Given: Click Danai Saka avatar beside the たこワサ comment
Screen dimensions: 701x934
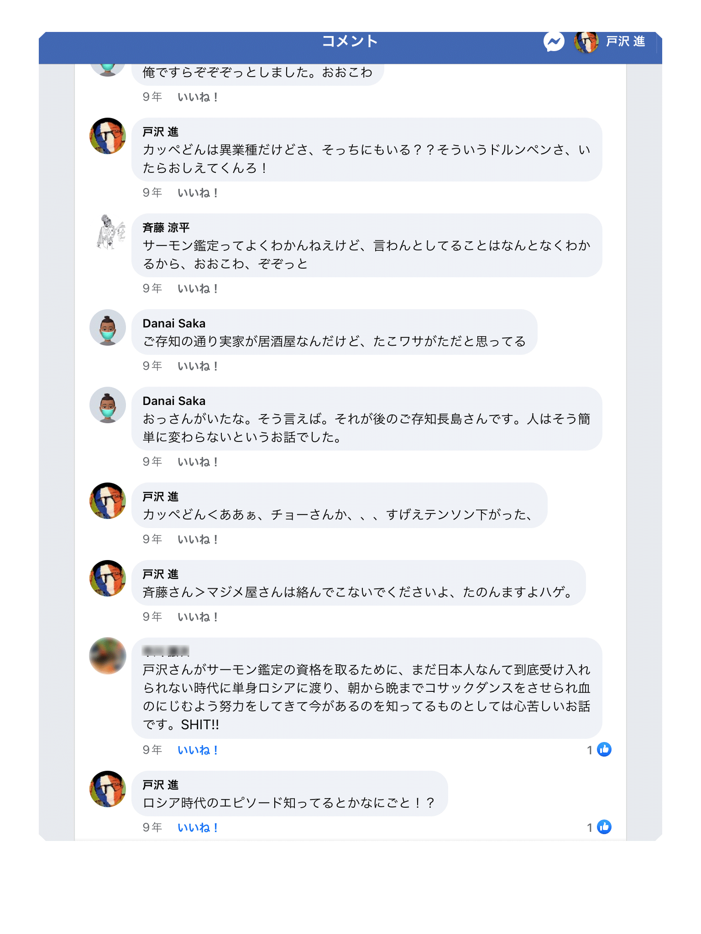Looking at the screenshot, I should click(x=108, y=327).
